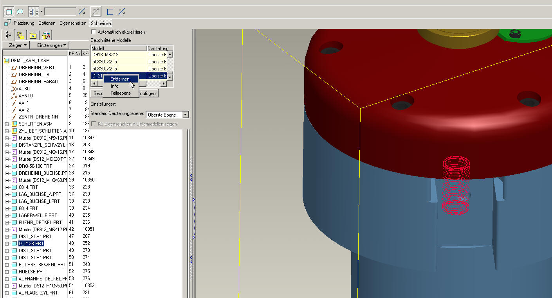Toggle the remove material icon
Screen dimensions: 552x298
coord(96,12)
